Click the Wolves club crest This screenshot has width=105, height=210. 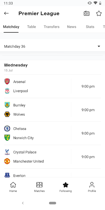click(7, 114)
